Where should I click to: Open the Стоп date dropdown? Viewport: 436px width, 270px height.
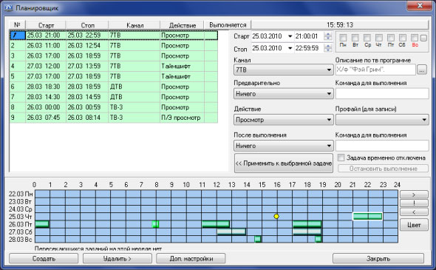(290, 48)
